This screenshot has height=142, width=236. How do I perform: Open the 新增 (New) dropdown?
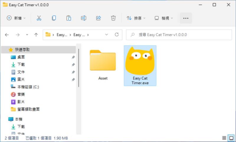(16, 18)
